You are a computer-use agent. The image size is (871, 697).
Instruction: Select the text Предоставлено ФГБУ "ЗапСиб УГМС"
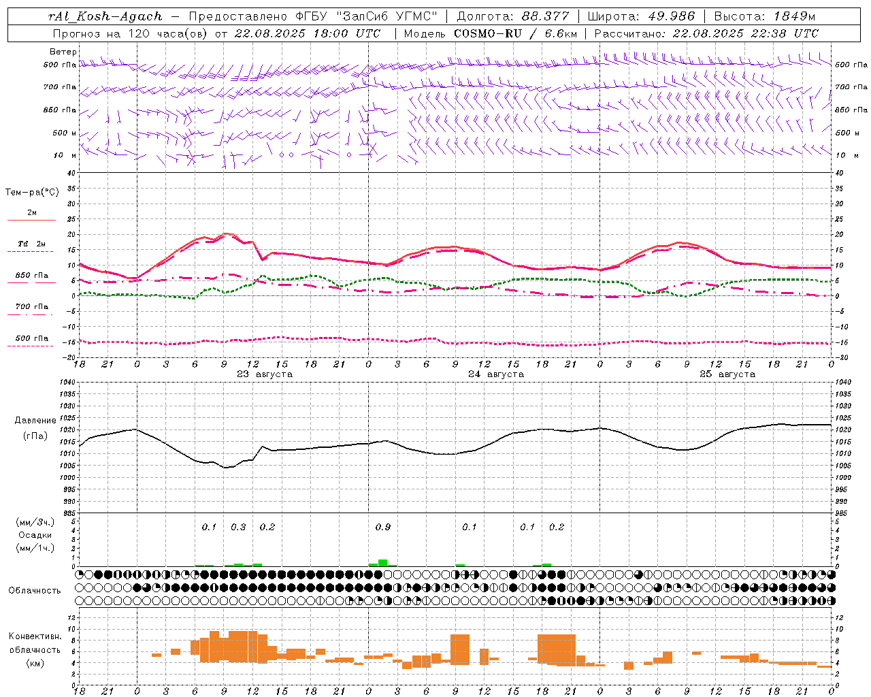[x=313, y=16]
